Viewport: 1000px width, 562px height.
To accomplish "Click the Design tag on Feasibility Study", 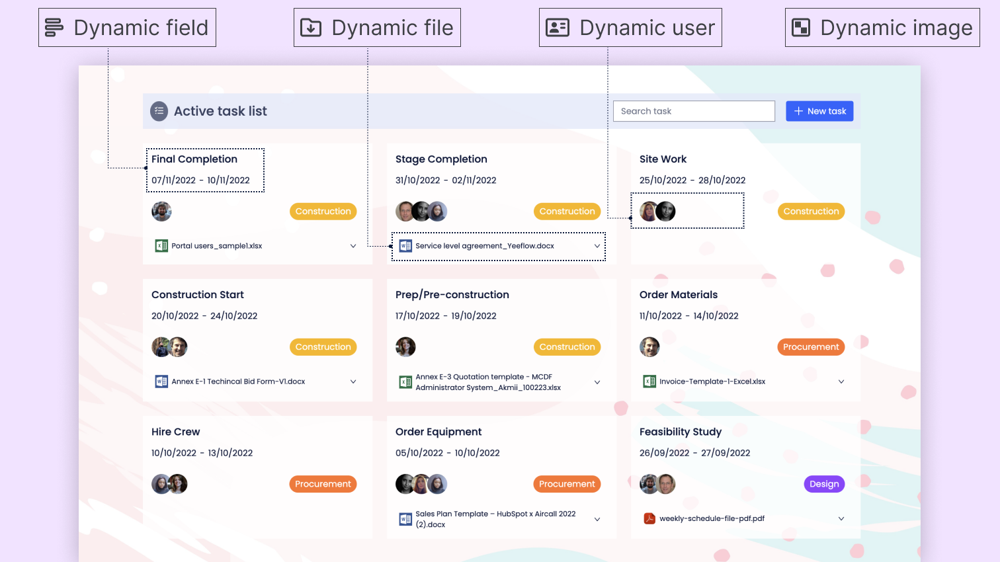I will click(824, 484).
